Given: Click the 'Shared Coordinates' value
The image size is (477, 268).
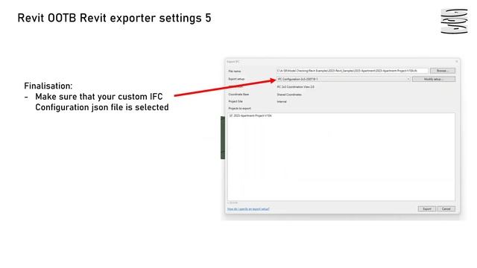Looking at the screenshot, I should [289, 95].
